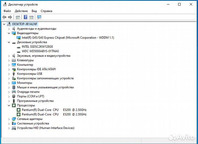
Task: Expand the Мониторы category arrow
Action: pos(9,83)
